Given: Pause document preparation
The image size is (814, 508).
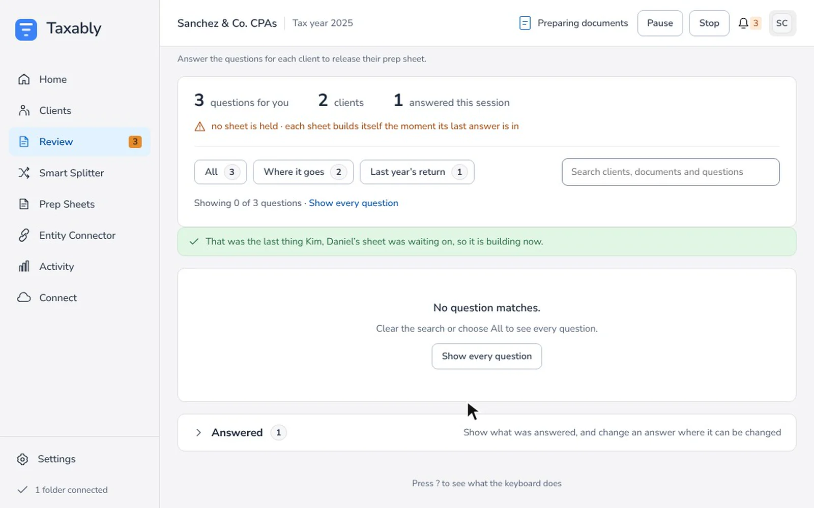Looking at the screenshot, I should pos(660,23).
